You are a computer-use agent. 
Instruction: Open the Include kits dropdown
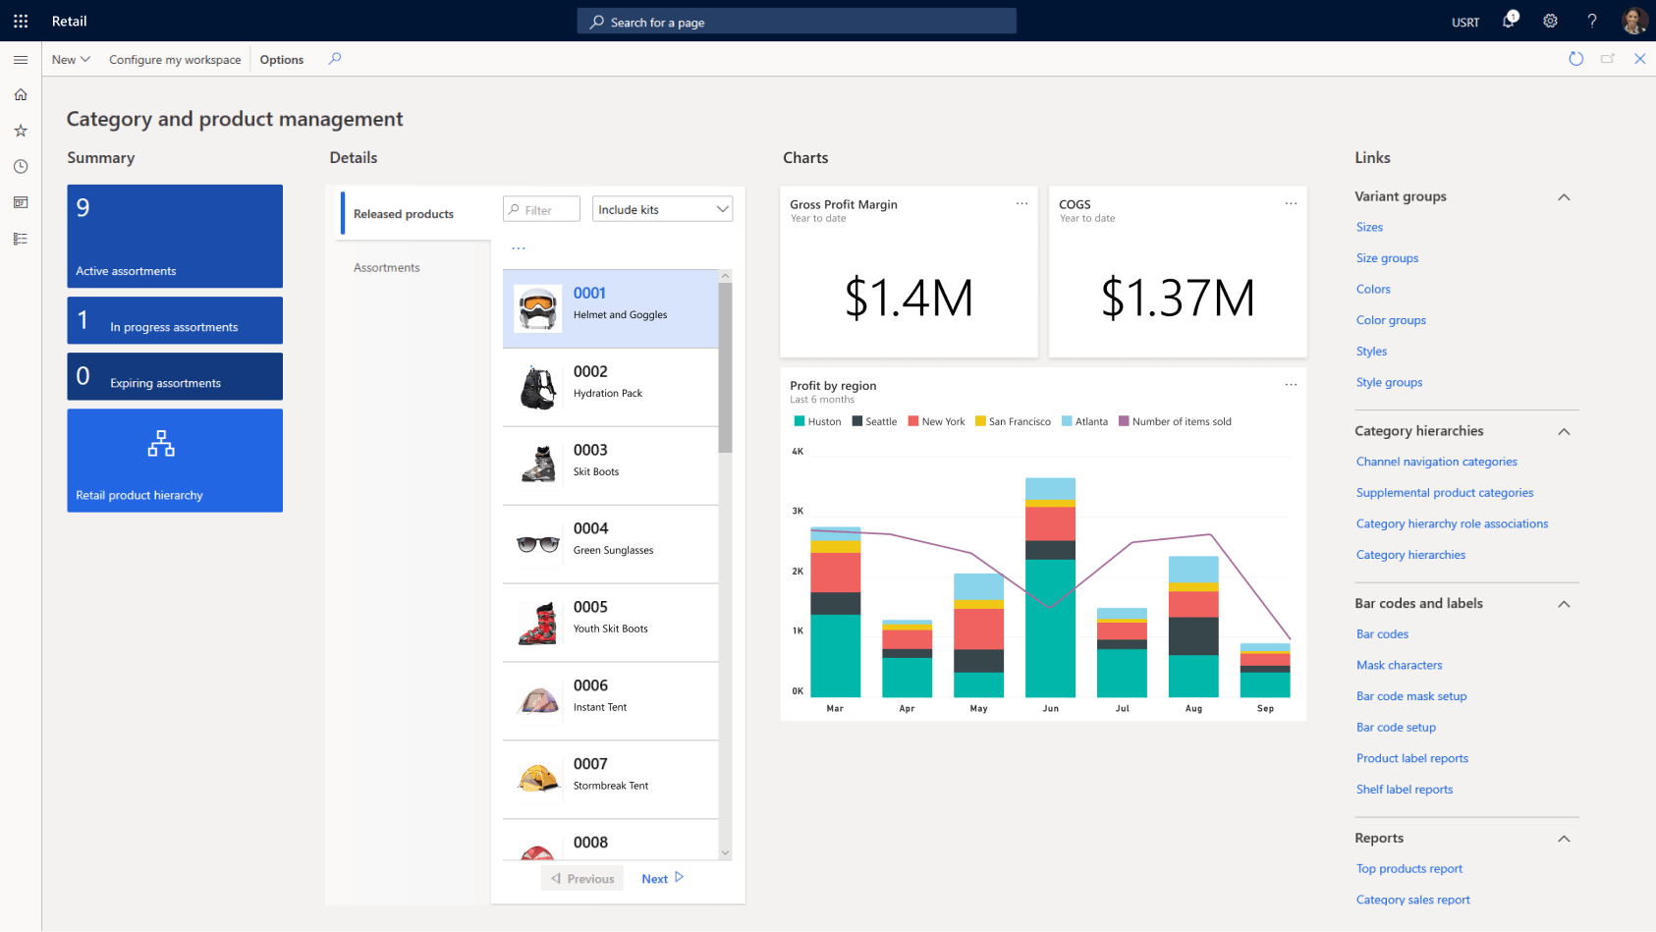click(x=662, y=209)
